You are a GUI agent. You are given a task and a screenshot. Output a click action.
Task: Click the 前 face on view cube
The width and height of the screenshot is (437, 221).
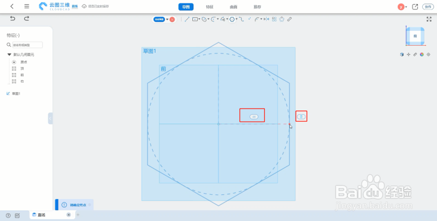pyautogui.click(x=415, y=36)
